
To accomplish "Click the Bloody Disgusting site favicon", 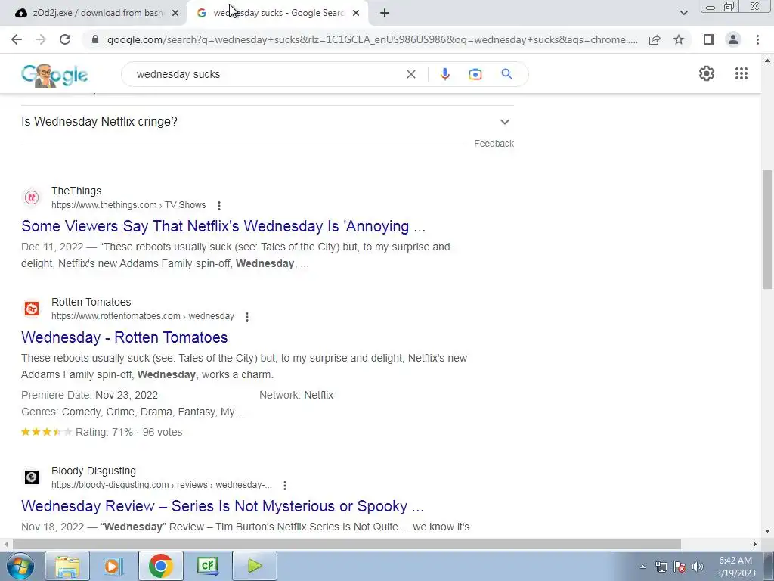I will tap(32, 477).
